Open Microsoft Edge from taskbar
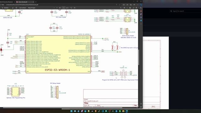The image size is (201, 113). [127, 111]
